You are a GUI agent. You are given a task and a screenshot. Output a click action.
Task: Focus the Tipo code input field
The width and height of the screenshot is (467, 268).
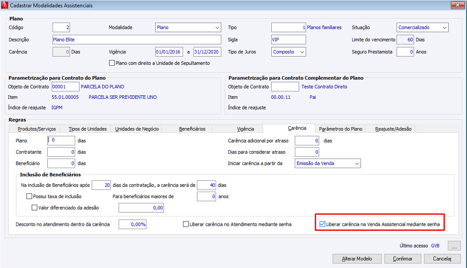tap(289, 27)
